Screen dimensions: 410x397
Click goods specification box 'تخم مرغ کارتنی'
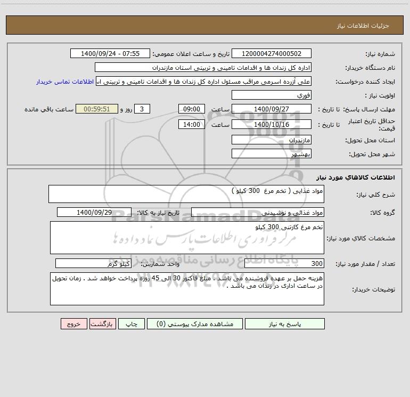click(187, 238)
